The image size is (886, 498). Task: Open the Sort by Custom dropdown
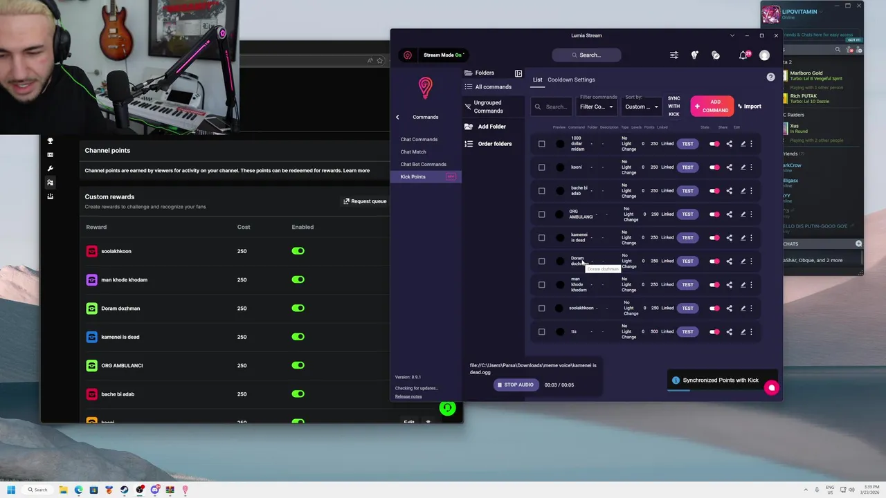[642, 107]
